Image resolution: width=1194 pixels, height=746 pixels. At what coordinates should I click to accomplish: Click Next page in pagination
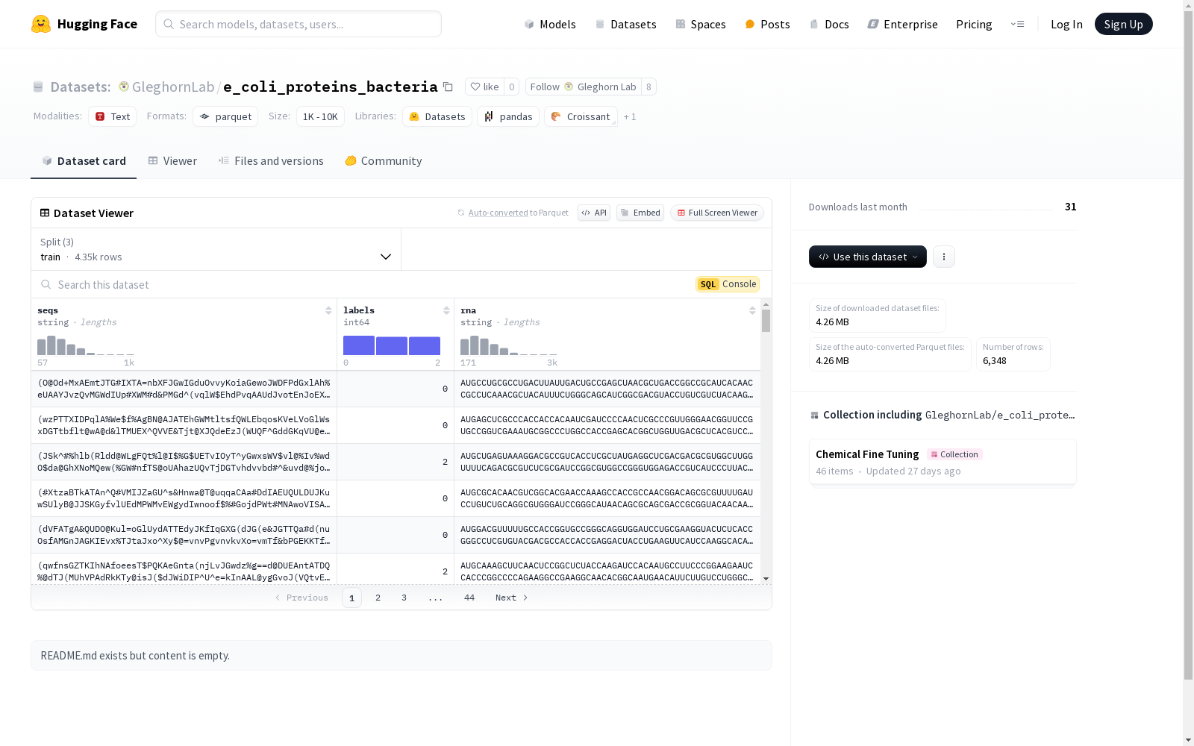tap(512, 598)
